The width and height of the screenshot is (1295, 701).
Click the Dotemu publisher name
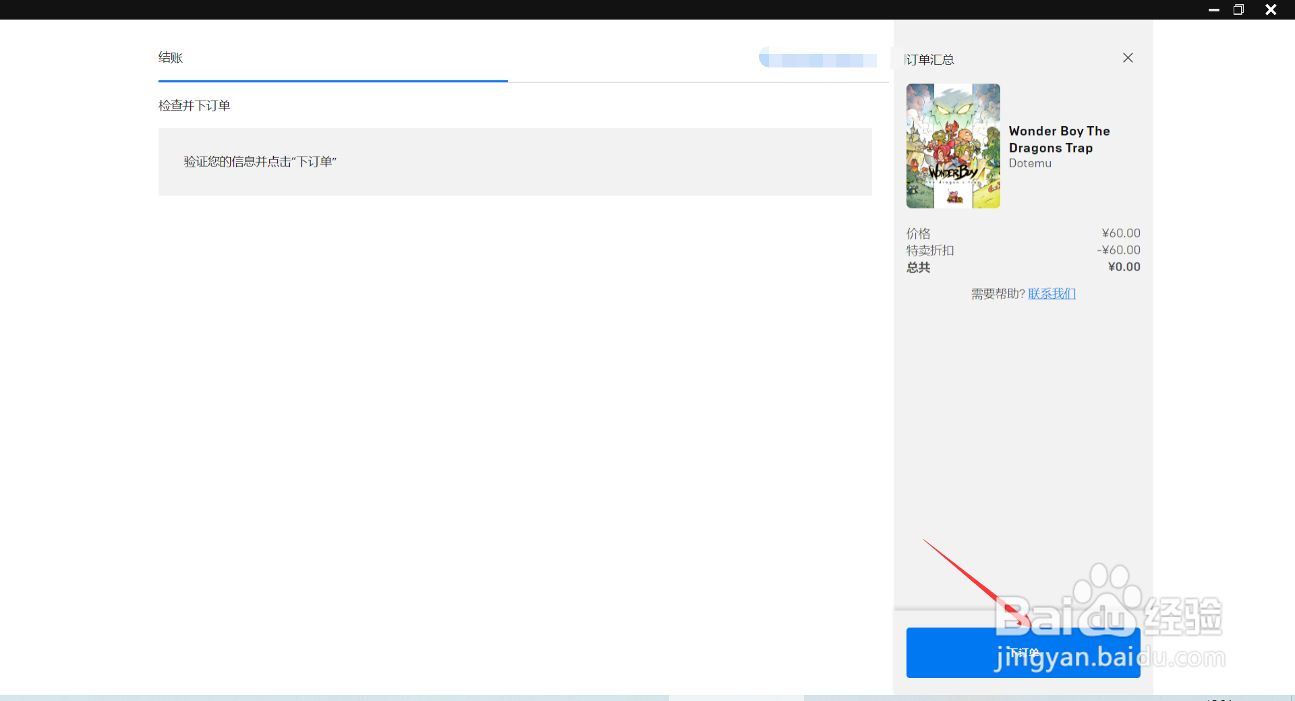[1030, 163]
